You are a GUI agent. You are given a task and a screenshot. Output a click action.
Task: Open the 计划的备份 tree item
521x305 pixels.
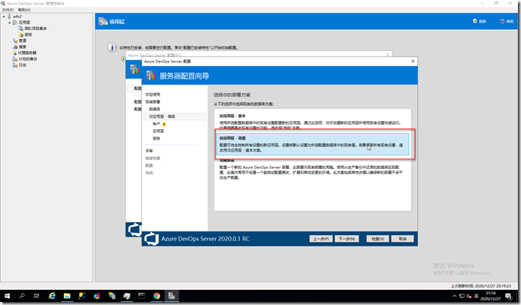pyautogui.click(x=28, y=59)
